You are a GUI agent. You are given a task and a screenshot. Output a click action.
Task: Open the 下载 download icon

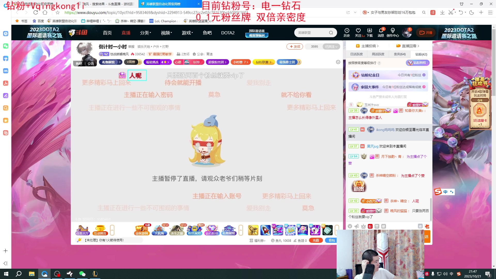point(370,33)
